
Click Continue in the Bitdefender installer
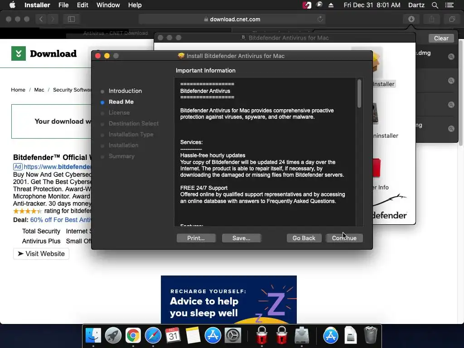coord(344,238)
